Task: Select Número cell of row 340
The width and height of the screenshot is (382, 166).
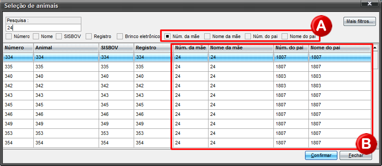Action: pos(18,76)
